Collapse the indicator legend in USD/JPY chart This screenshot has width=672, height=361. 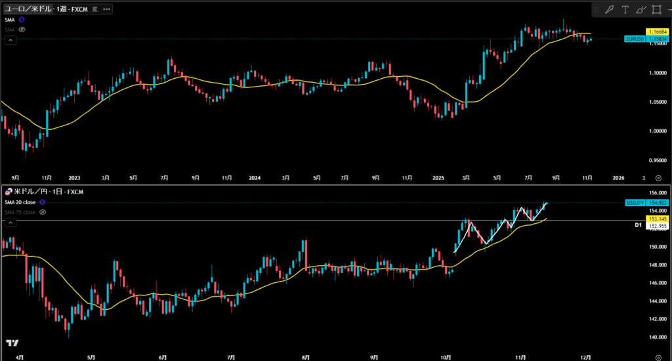[x=10, y=223]
